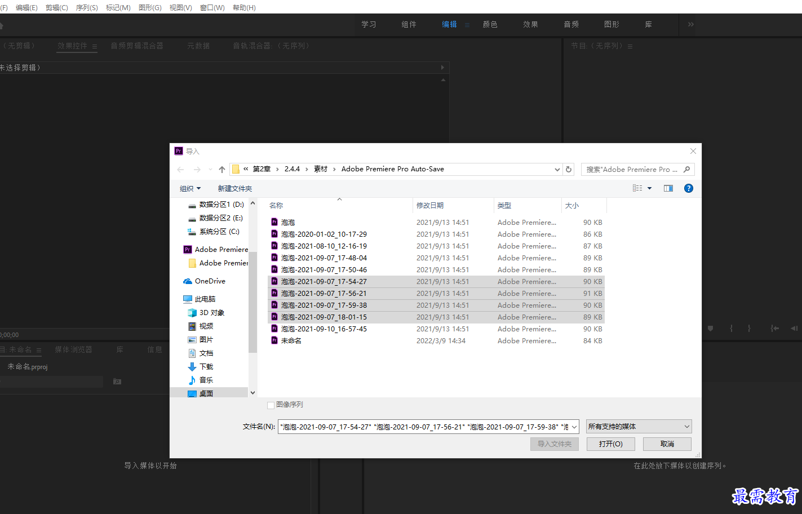Click the 取消 button
Image resolution: width=802 pixels, height=514 pixels.
(667, 444)
